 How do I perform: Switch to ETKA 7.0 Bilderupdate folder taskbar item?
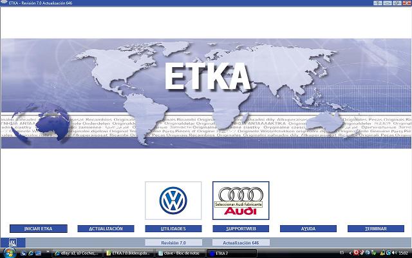click(129, 253)
